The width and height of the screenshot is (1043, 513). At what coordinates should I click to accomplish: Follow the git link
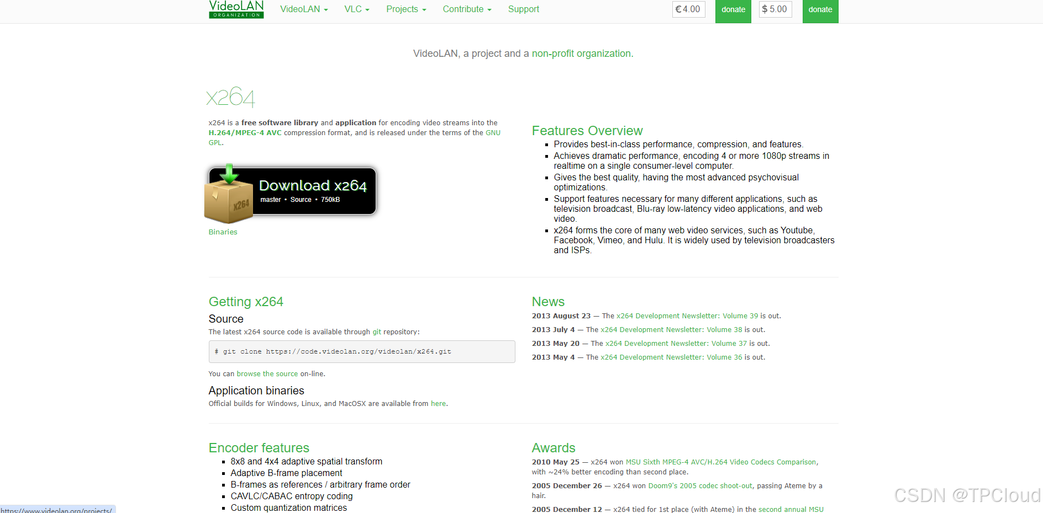click(x=377, y=332)
